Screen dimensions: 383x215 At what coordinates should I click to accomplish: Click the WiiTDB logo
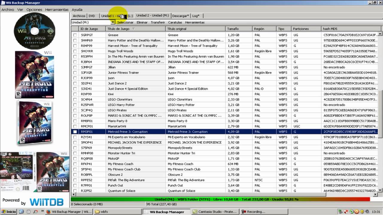(46, 202)
